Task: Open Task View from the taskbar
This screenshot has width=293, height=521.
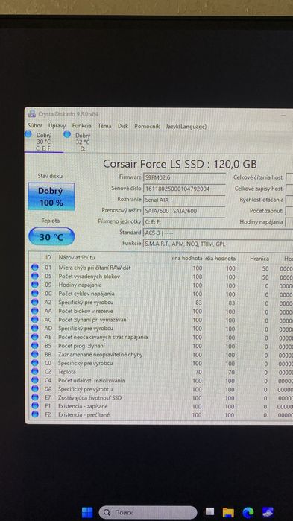Action: [209, 511]
